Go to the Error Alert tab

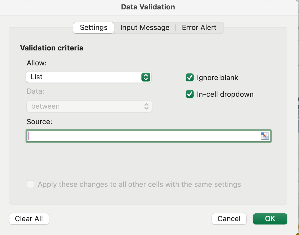(199, 28)
